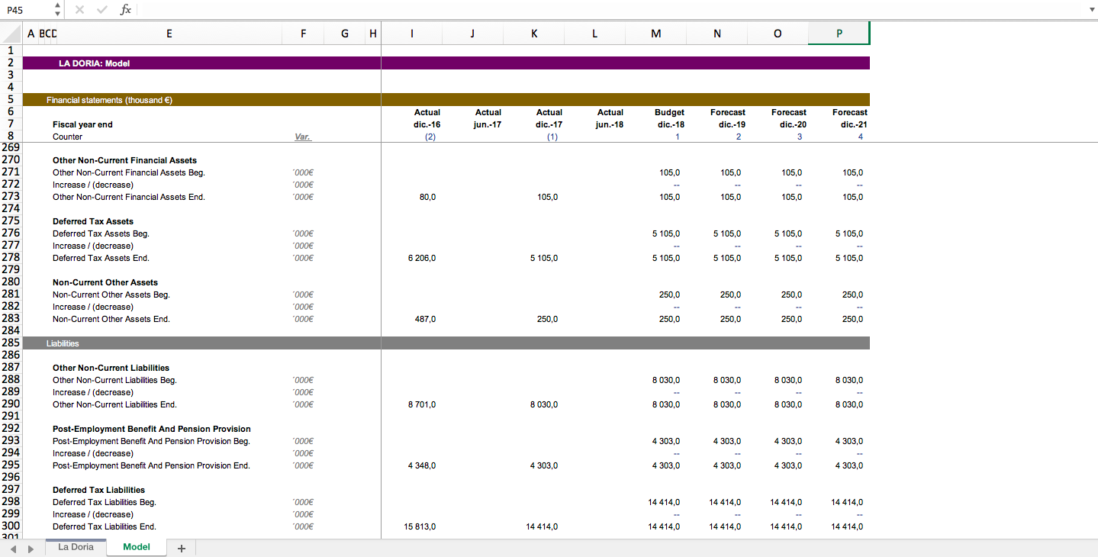Click value 8 701,0 under dic.-16

click(x=422, y=404)
